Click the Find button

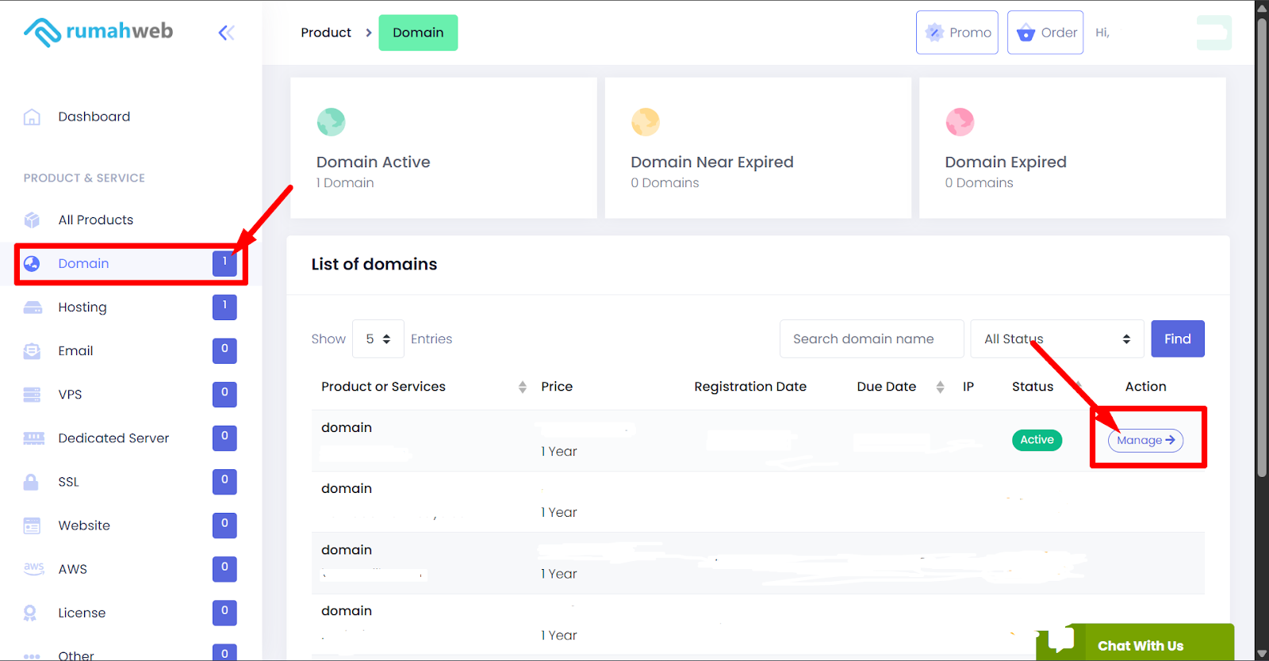click(1178, 339)
